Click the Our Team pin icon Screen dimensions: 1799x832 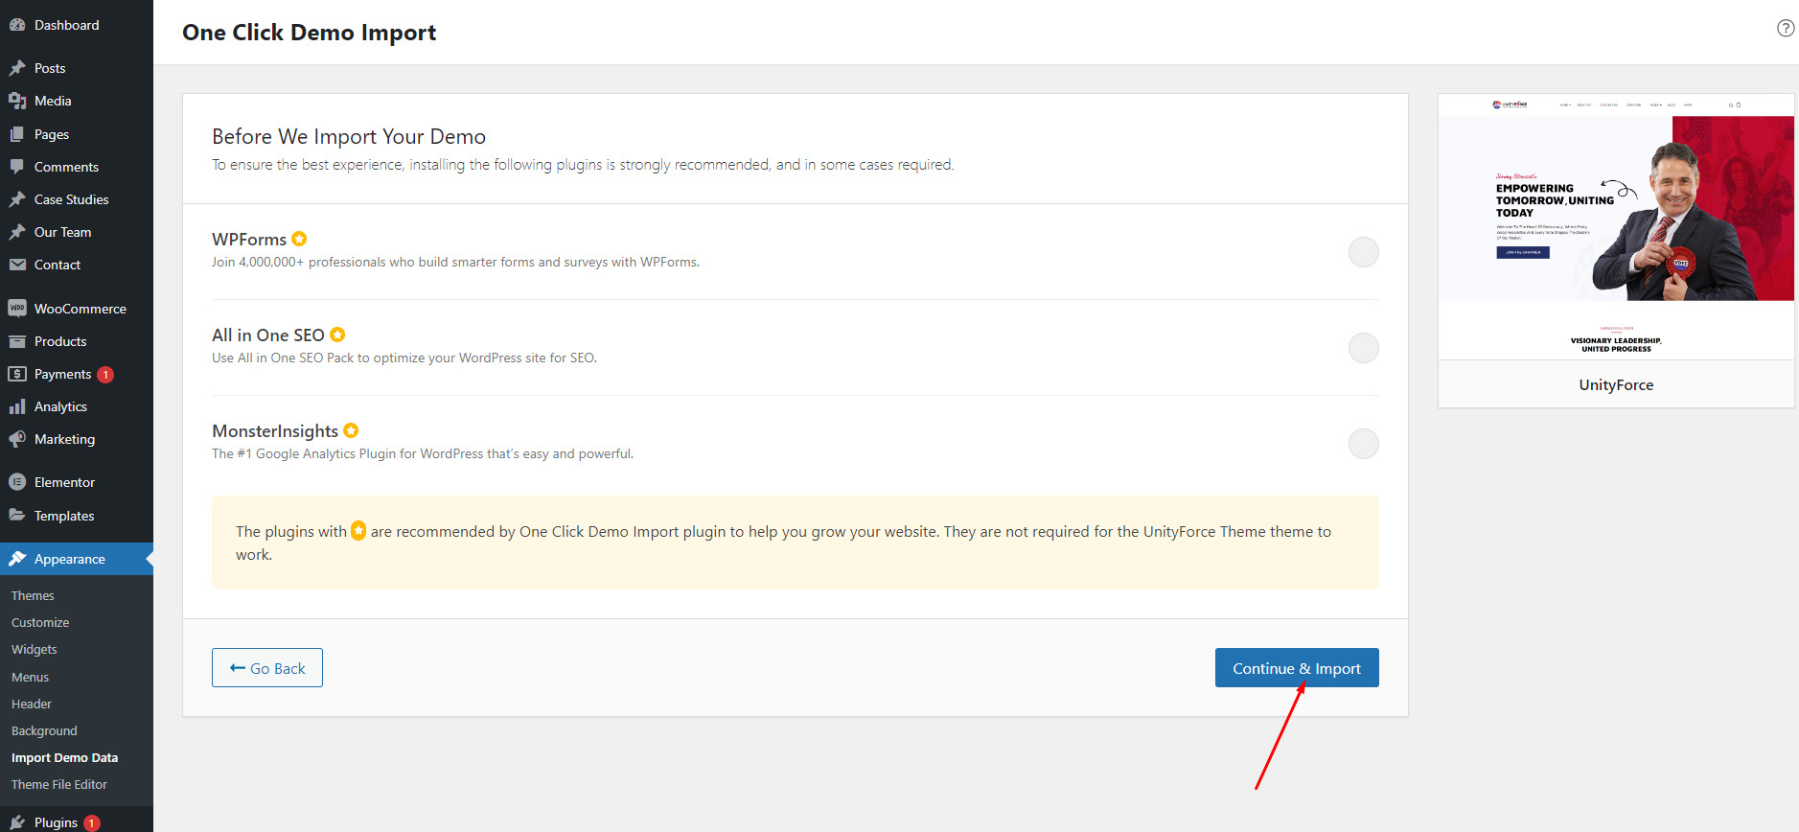click(x=17, y=232)
